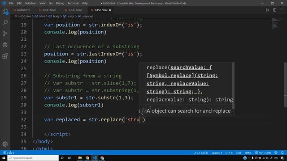Click the feedback smiley in status bar
Image resolution: width=287 pixels, height=161 pixels.
click(x=276, y=153)
